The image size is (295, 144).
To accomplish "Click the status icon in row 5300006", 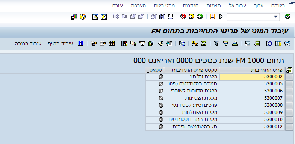I will click(x=161, y=91).
